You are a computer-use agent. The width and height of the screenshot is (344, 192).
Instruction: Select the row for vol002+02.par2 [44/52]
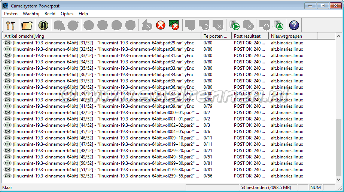pos(169,125)
